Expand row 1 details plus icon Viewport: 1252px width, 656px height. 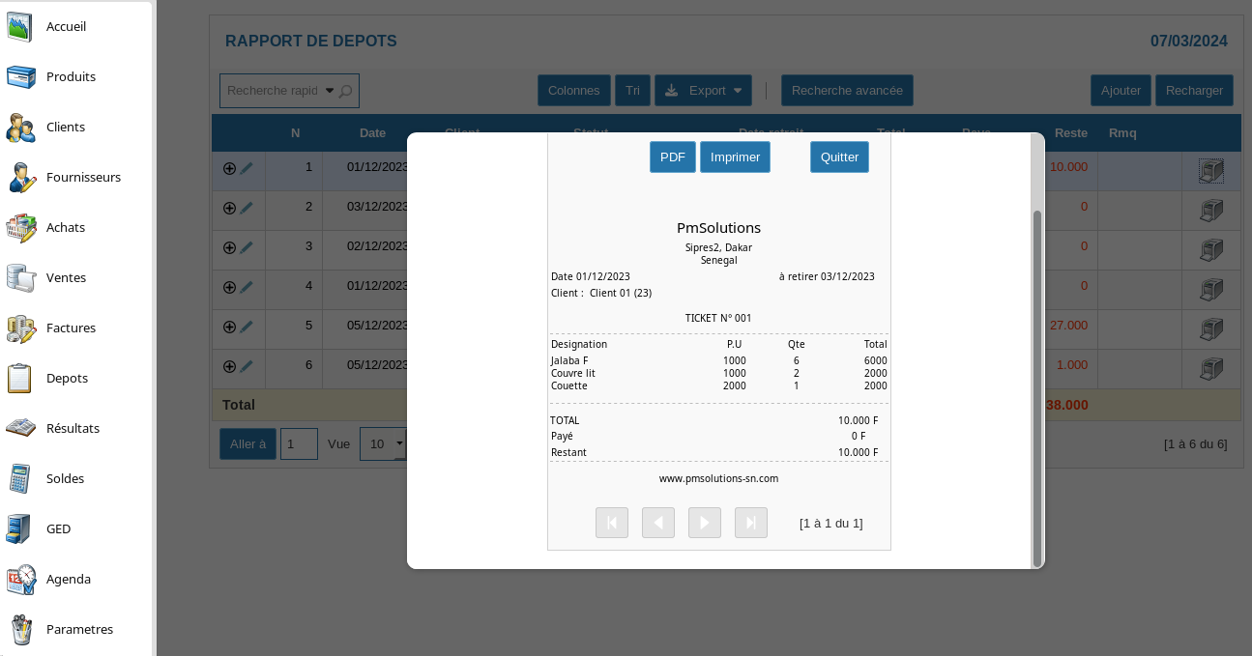pos(229,168)
